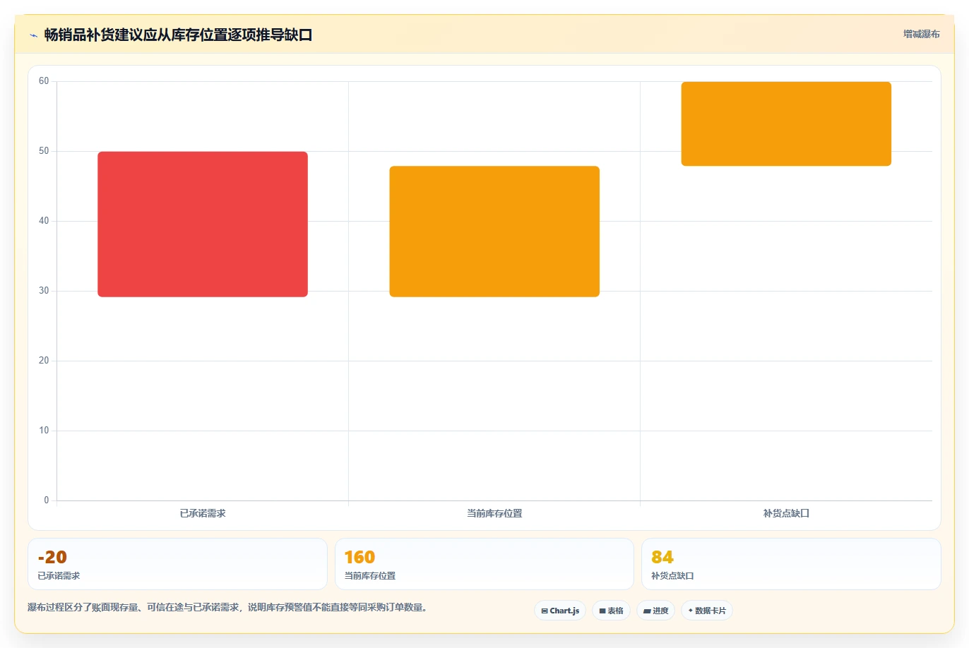
Task: Click the orange 补货点缺口 bar
Action: pyautogui.click(x=786, y=124)
